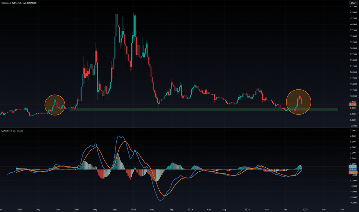
Task: Click the 25.000 price axis label
Action: (353, 60)
